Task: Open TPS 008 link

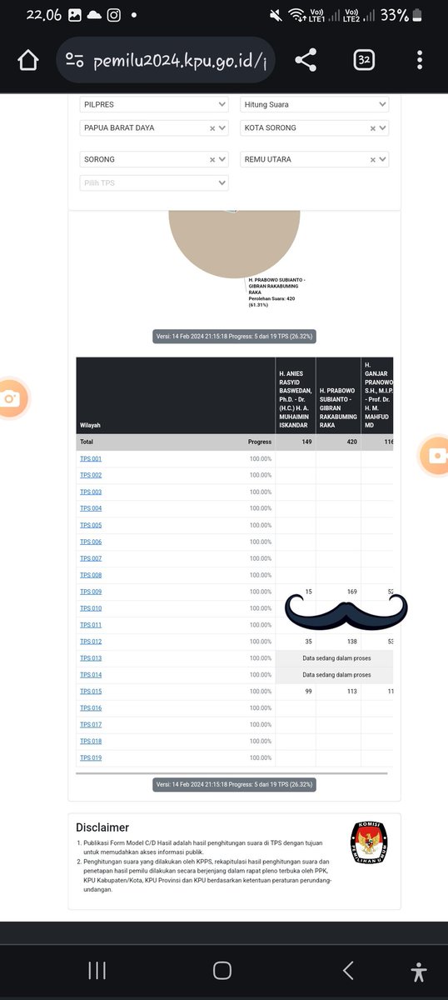Action: click(91, 575)
